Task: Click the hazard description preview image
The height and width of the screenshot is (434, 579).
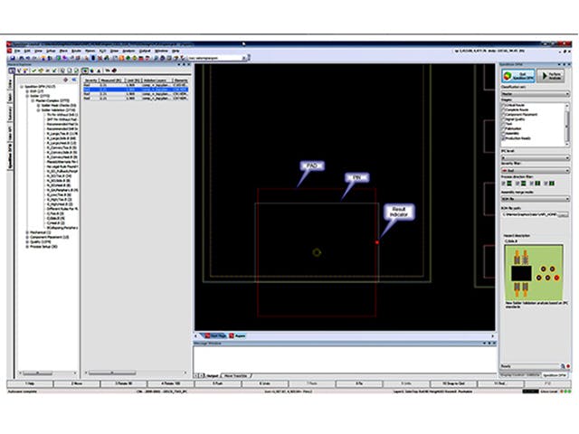Action: click(x=534, y=272)
